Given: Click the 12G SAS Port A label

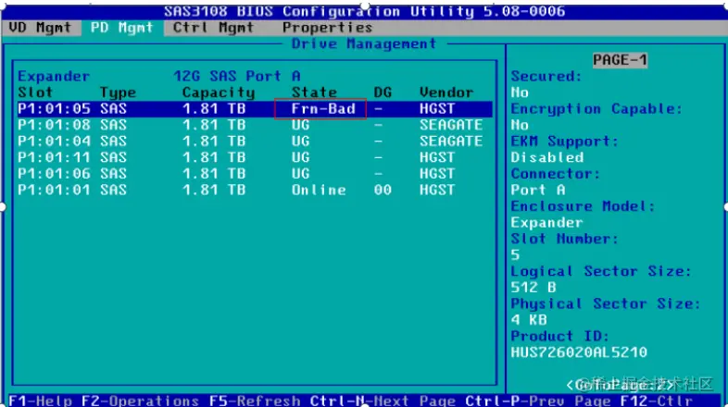Looking at the screenshot, I should pyautogui.click(x=237, y=76).
